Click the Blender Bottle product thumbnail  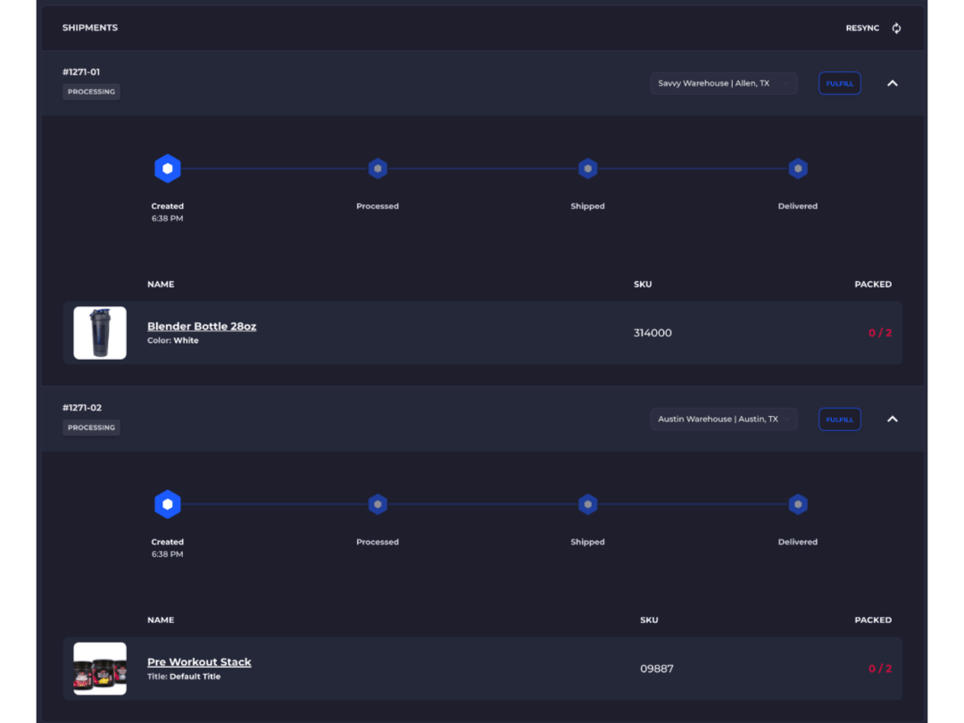point(100,333)
